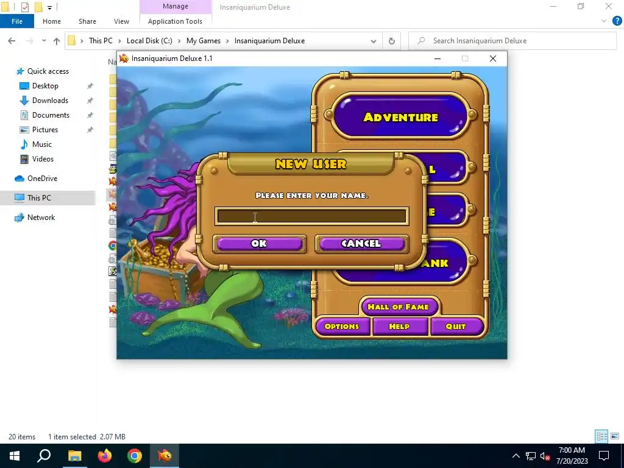Switch to Large icons view layout
This screenshot has width=624, height=468.
click(615, 436)
